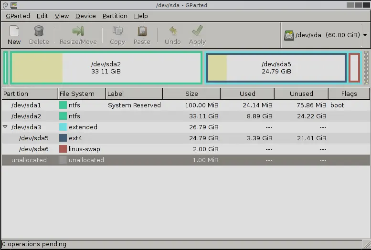Click the GParted icon in the title bar
371x250 pixels.
[x=14, y=5]
